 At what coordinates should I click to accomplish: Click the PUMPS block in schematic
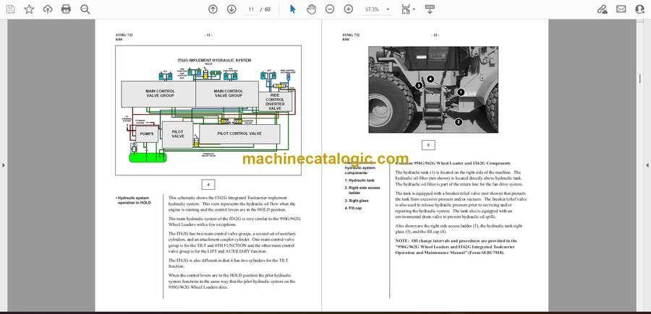click(x=147, y=134)
